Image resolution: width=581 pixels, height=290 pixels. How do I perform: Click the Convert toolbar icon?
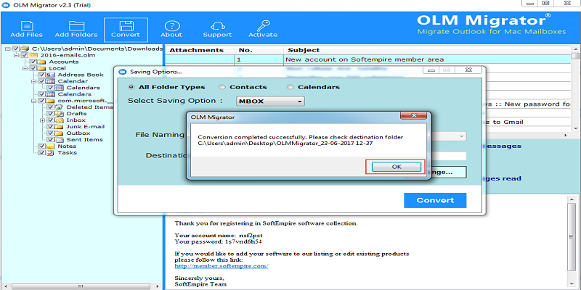tap(126, 27)
